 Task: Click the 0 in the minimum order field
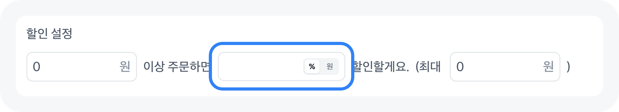36,67
